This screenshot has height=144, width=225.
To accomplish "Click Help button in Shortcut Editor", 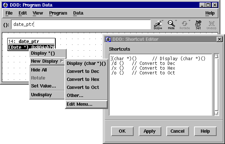I will [205, 131].
